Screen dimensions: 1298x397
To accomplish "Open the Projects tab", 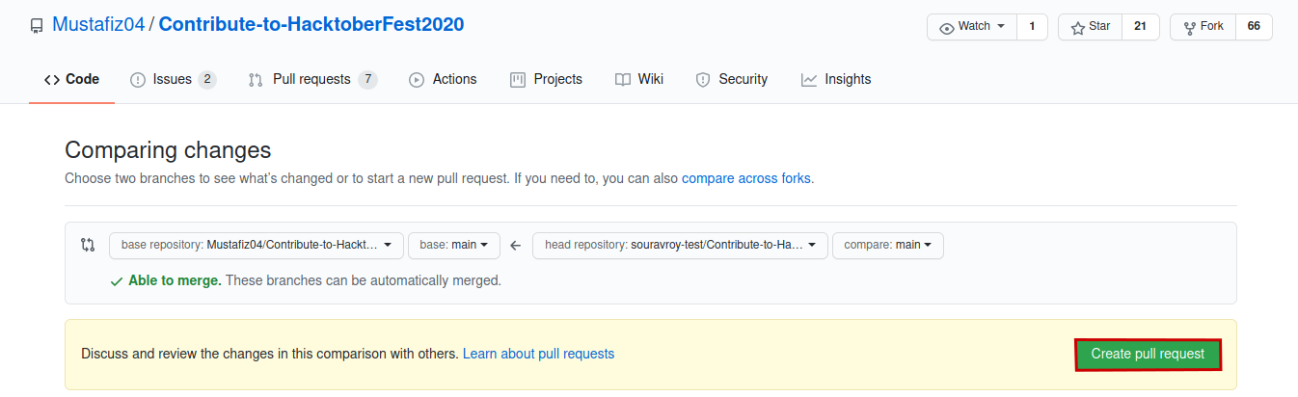I will point(546,79).
